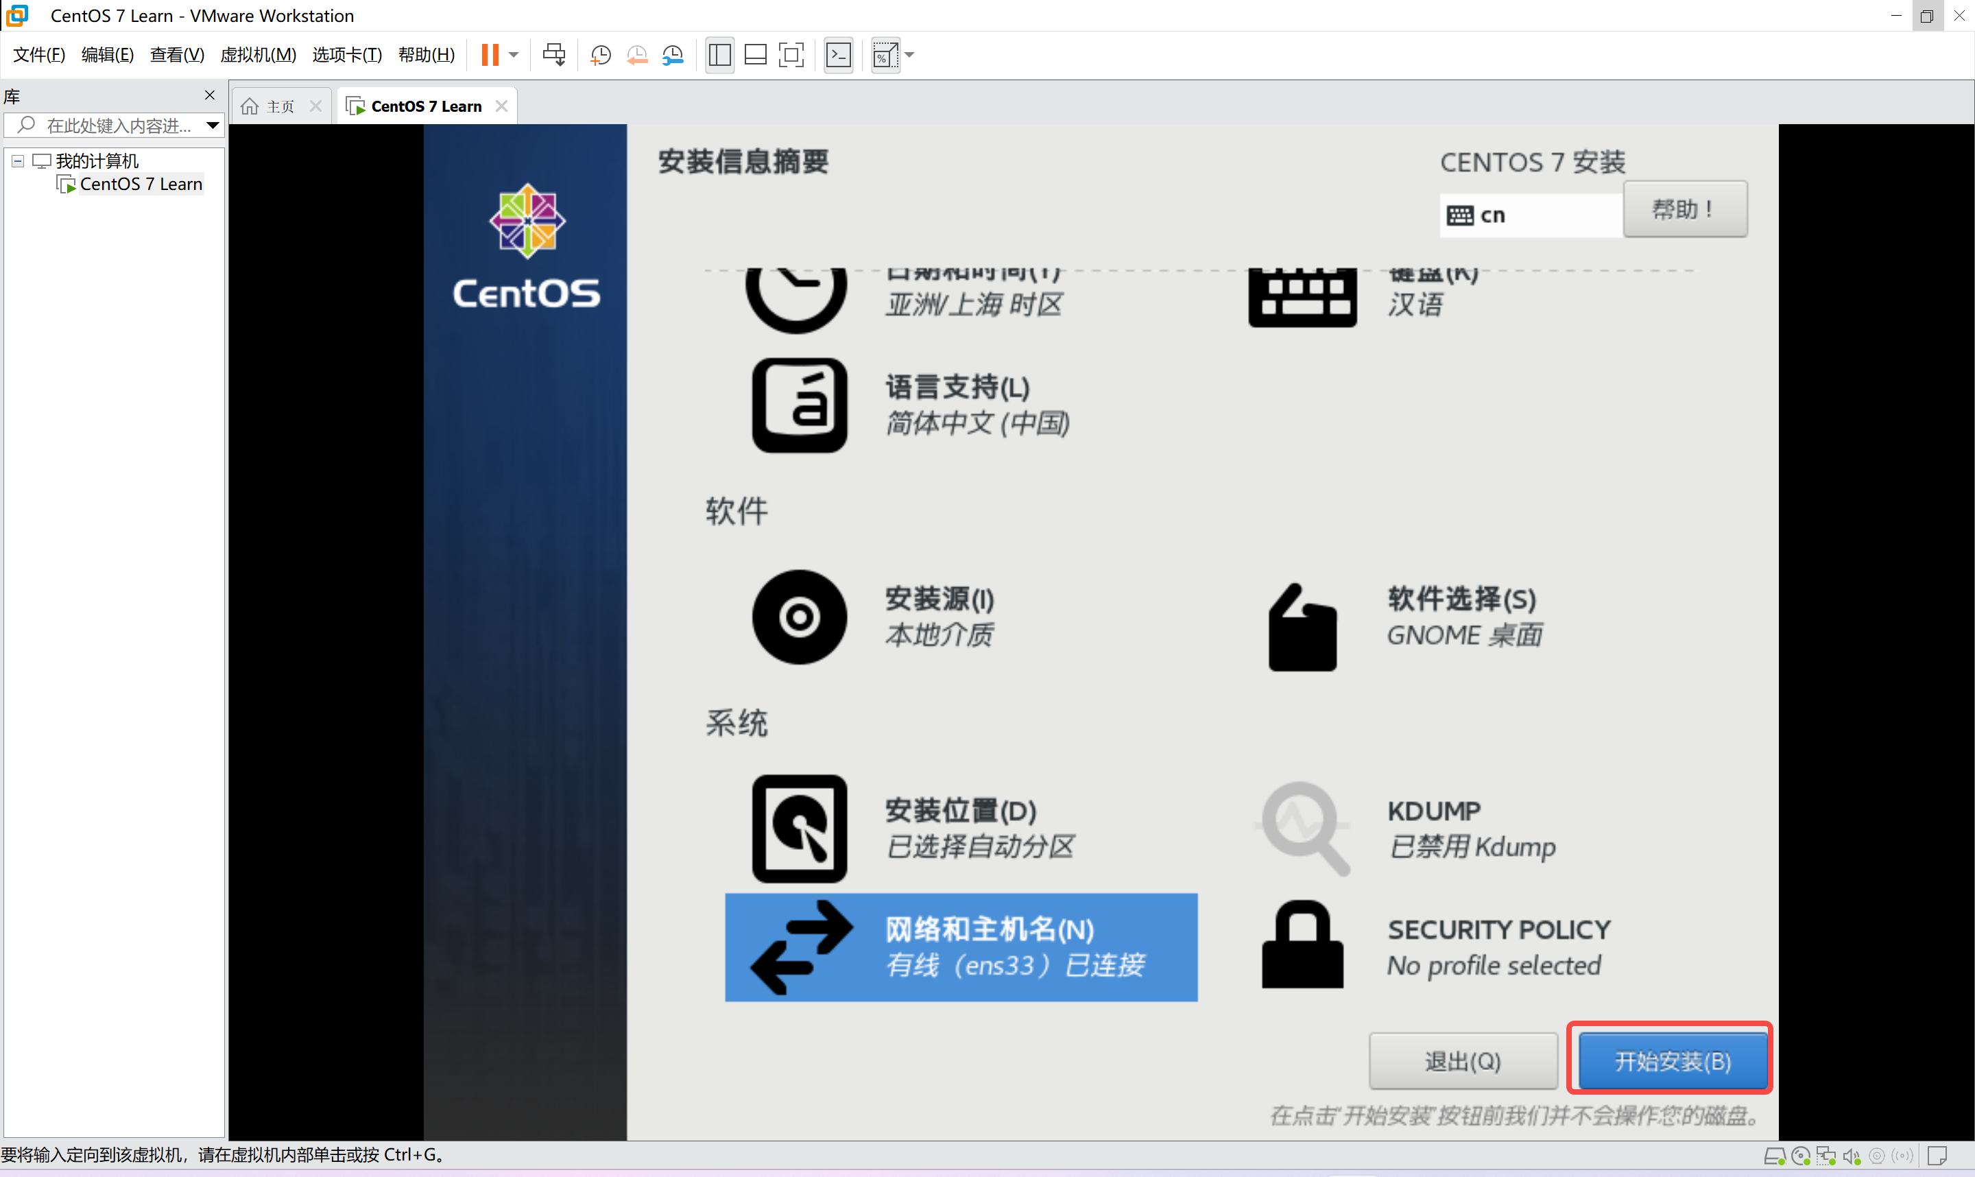Click the network adapter status icon
1975x1177 pixels.
(x=1826, y=1156)
